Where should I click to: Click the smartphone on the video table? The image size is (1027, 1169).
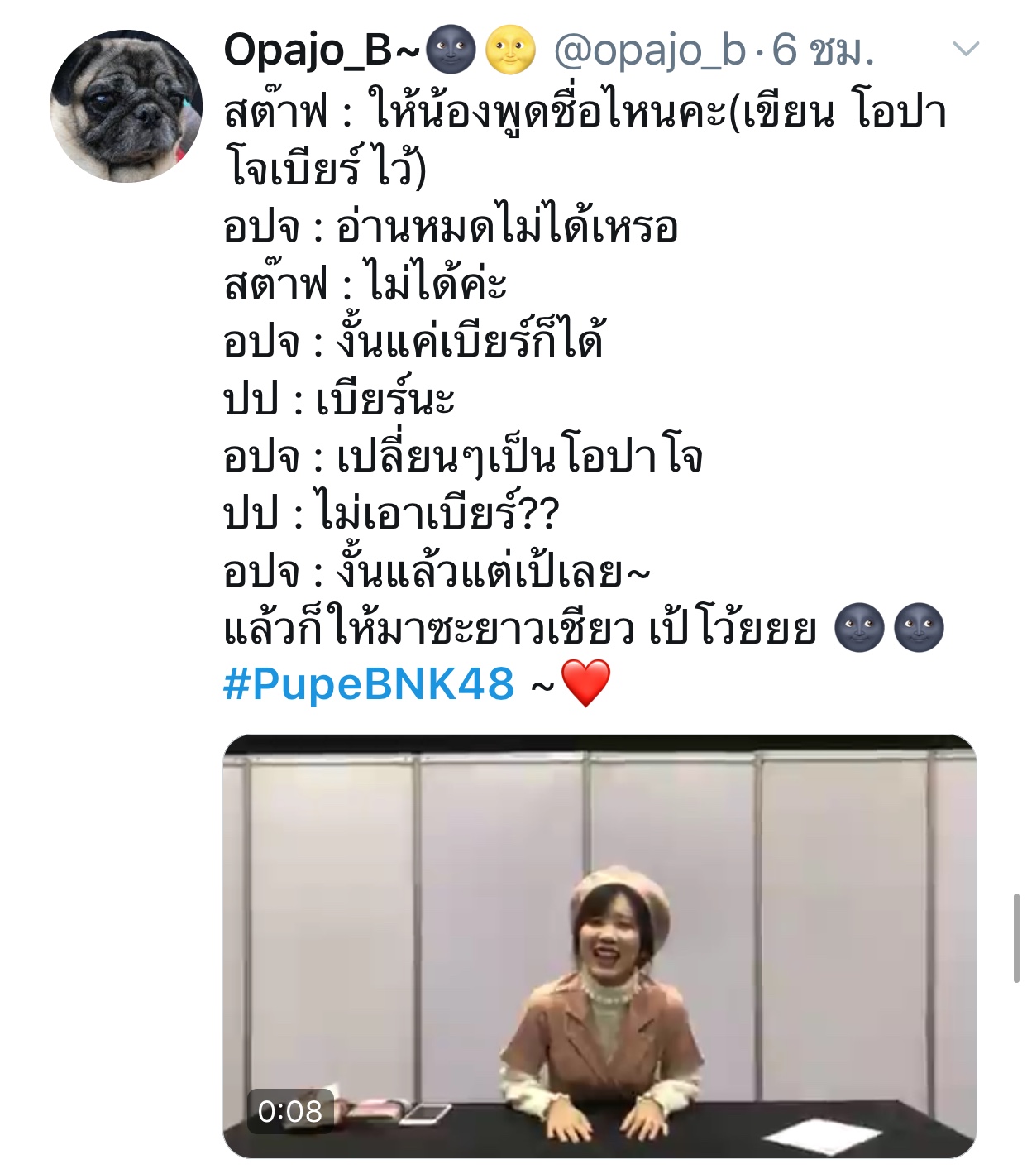(x=425, y=1114)
